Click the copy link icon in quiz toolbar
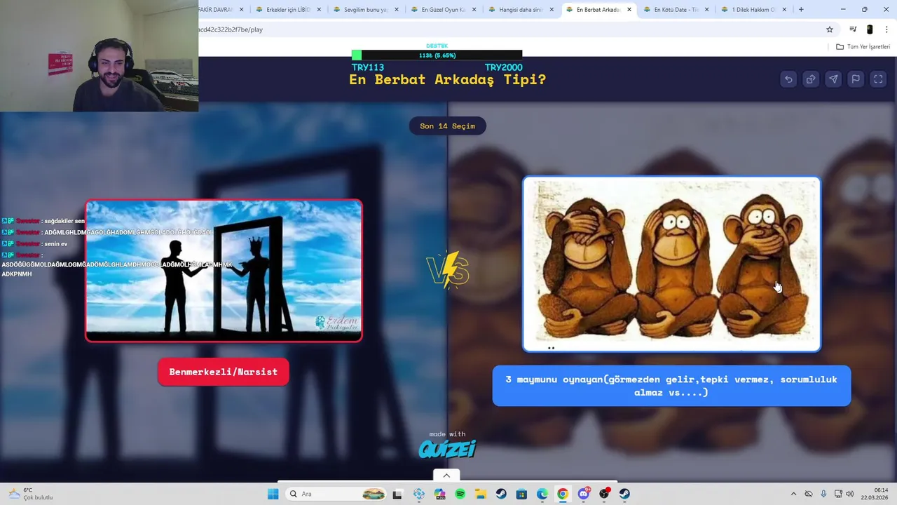The image size is (897, 505). (811, 79)
